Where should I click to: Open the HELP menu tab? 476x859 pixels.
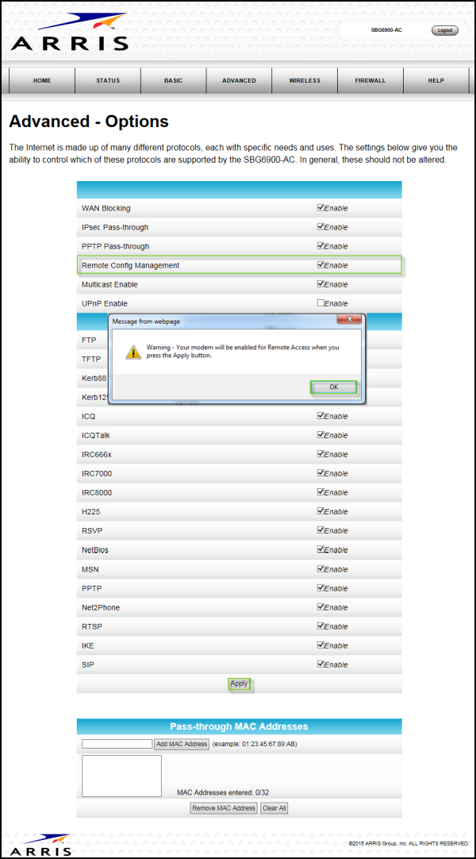click(436, 80)
